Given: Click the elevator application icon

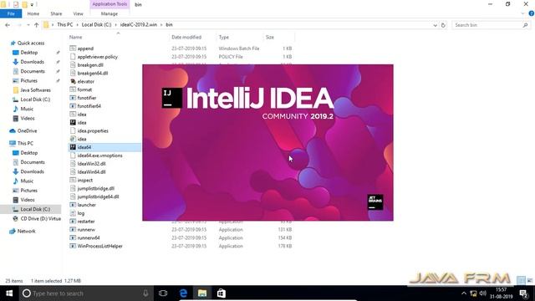Looking at the screenshot, I should [x=73, y=82].
